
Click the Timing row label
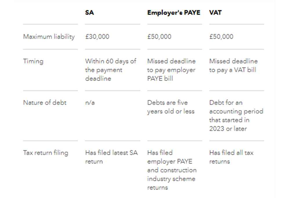point(33,61)
